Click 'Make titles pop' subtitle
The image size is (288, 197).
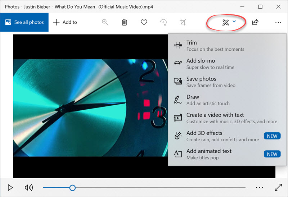tap(202, 158)
